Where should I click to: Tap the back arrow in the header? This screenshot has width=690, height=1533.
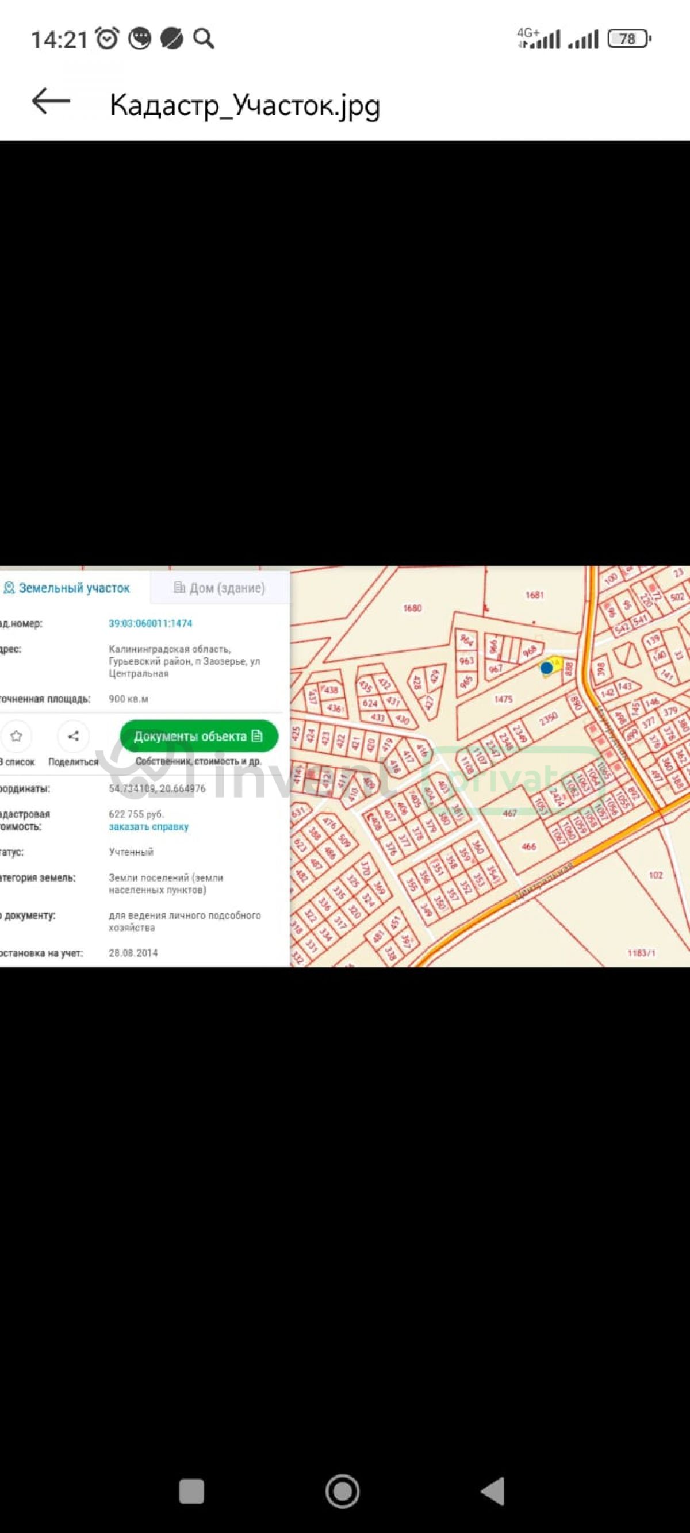point(51,101)
